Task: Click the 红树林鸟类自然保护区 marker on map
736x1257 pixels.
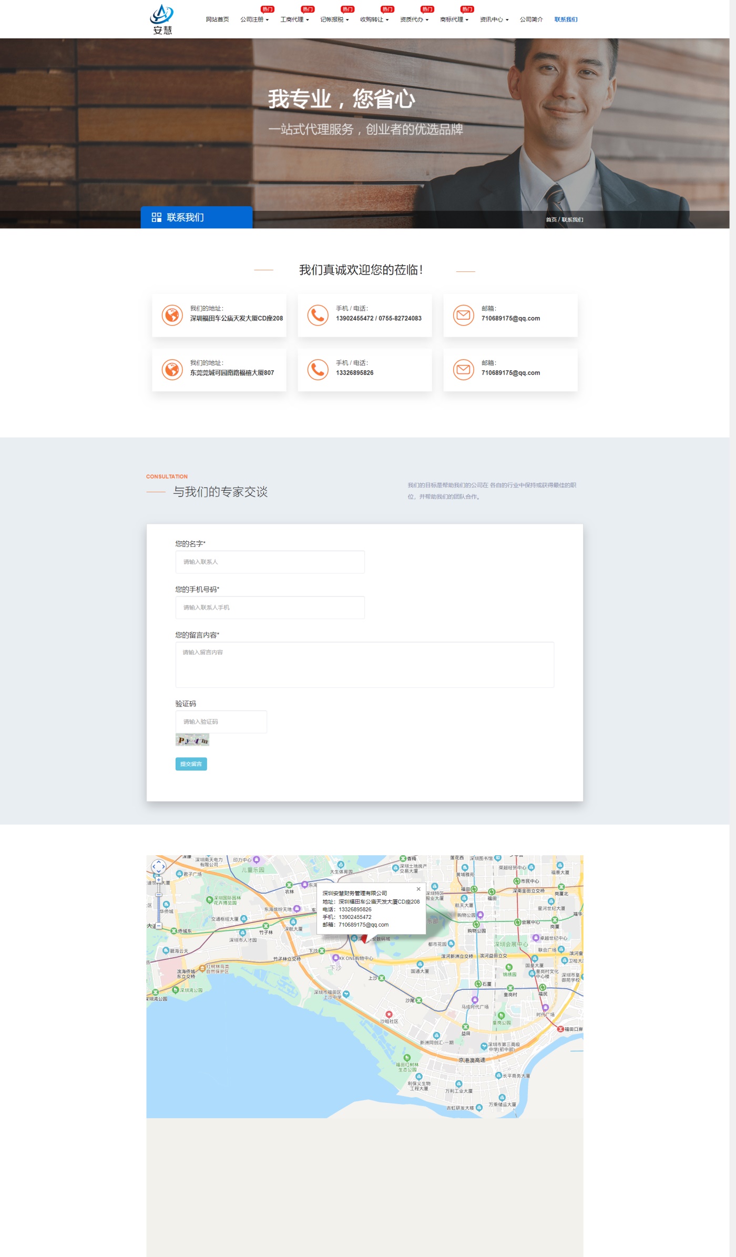Action: coord(203,968)
